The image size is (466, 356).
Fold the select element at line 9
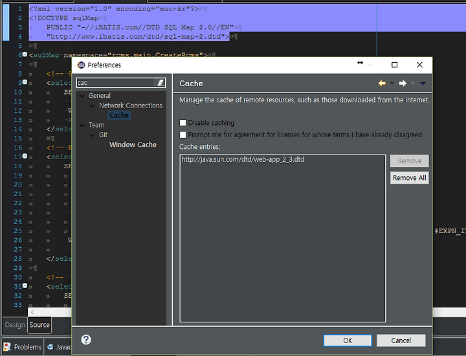(25, 82)
